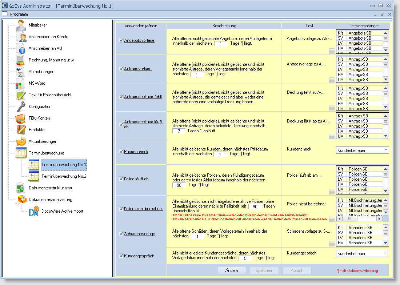400x285 pixels.
Task: Click the Police läuft ab link
Action: 136,179
